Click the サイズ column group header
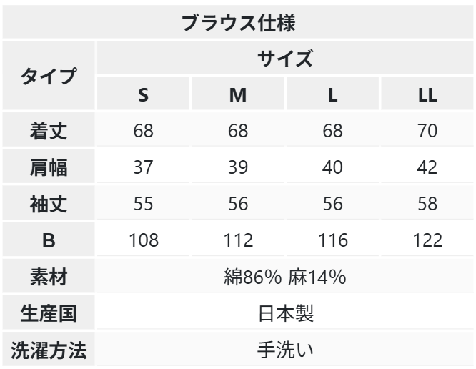 pos(285,59)
